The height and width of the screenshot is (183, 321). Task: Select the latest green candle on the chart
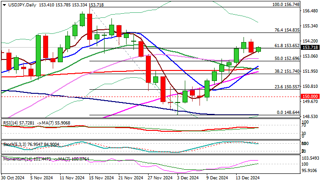(x=259, y=49)
